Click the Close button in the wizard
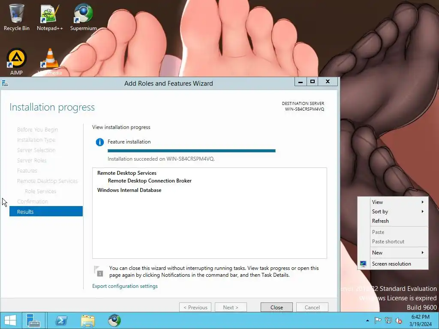The width and height of the screenshot is (439, 329). pyautogui.click(x=277, y=308)
